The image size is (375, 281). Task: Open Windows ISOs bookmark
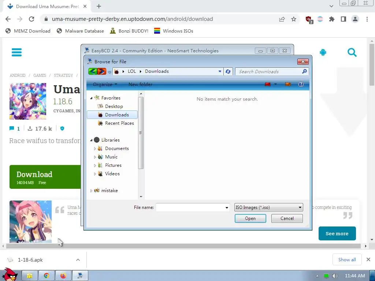(174, 31)
